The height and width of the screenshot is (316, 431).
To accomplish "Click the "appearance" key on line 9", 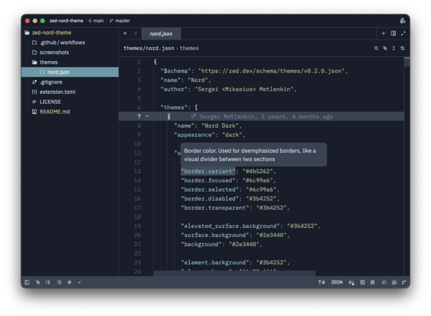I will [x=194, y=135].
